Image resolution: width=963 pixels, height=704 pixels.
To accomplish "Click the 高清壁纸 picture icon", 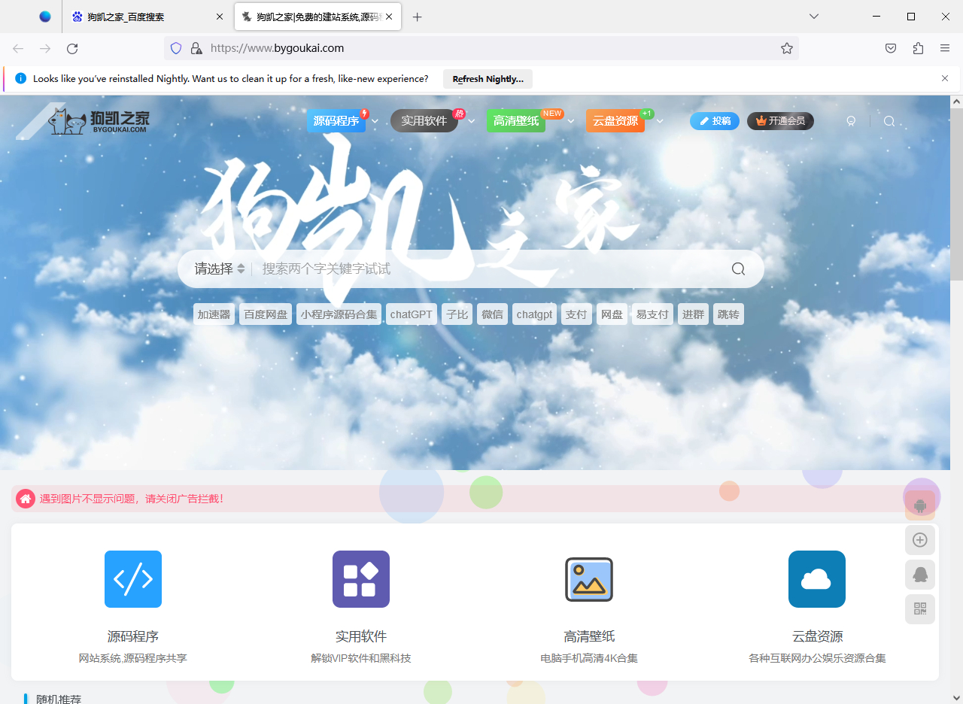I will [589, 579].
